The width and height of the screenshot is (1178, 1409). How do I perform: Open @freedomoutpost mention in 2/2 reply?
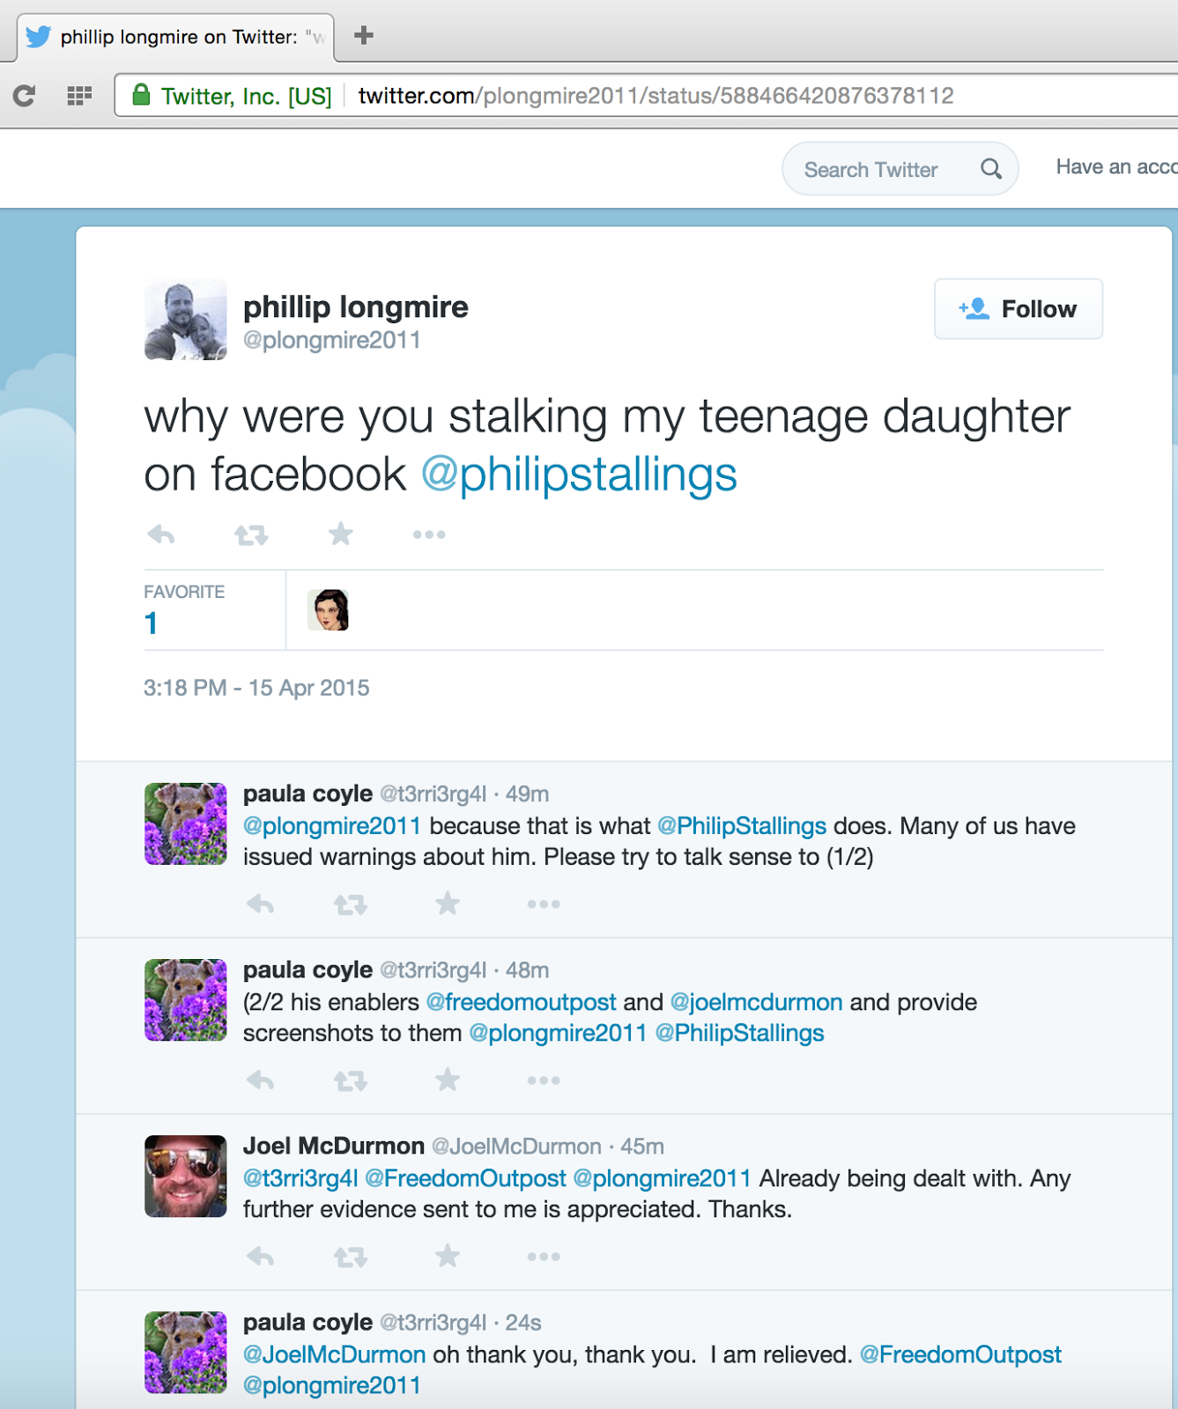521,1002
